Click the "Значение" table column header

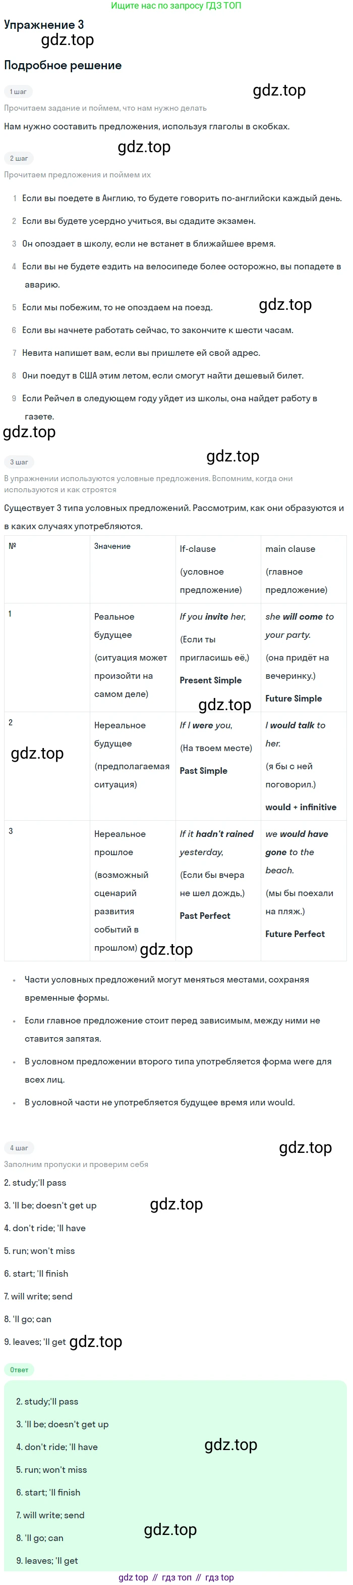click(112, 546)
